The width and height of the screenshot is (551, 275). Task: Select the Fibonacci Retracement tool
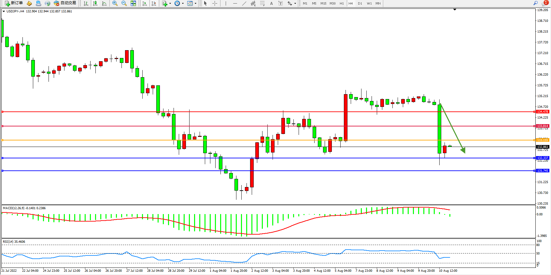coord(262,3)
